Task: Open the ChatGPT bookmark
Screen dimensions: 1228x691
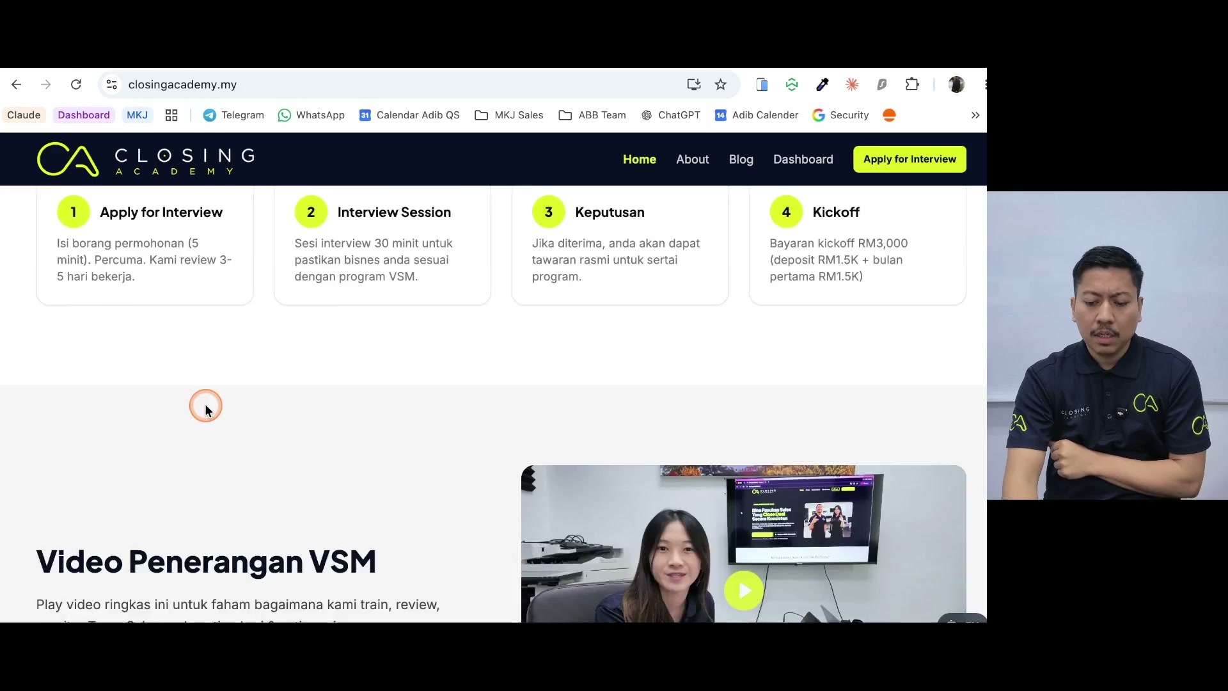Action: coord(671,115)
